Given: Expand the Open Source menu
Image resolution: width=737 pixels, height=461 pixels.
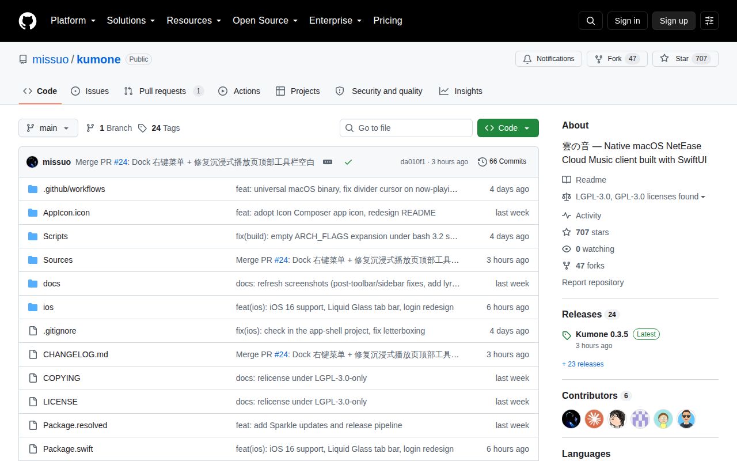Looking at the screenshot, I should (265, 21).
